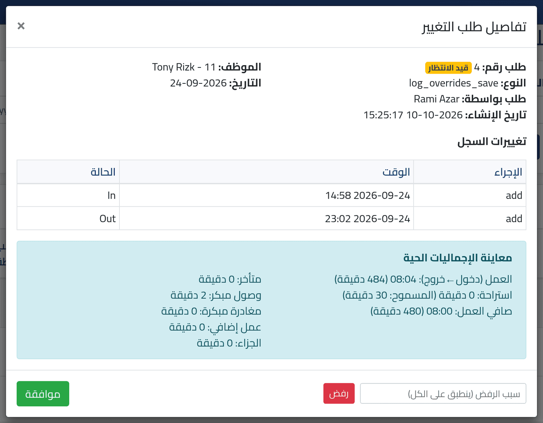The height and width of the screenshot is (423, 543).
Task: Click the معاينة الإجماليات الحية heading
Action: [457, 258]
